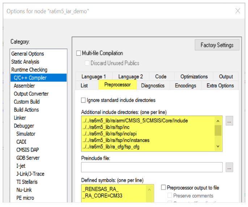
Task: Enable Multi-file Compilation checkbox
Action: point(79,53)
